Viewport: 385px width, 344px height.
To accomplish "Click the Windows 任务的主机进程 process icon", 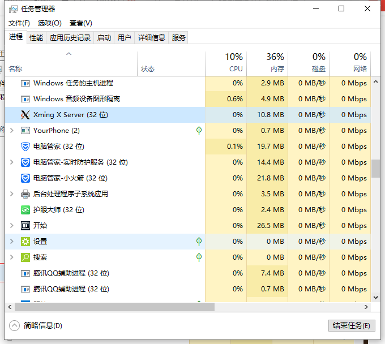I will tap(25, 83).
